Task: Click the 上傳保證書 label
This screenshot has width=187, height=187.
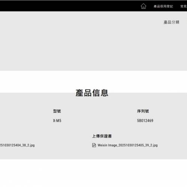Action: click(102, 136)
